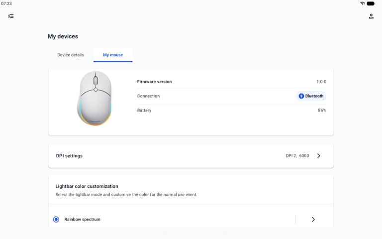
Task: Open DPI 2, 6000 value
Action: (297, 156)
